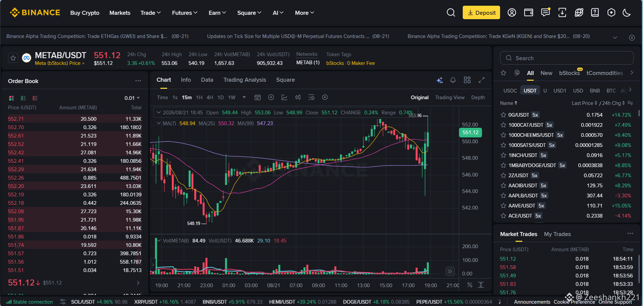This screenshot has height=306, width=643.
Task: Click the Binance logo
Action: pyautogui.click(x=35, y=13)
